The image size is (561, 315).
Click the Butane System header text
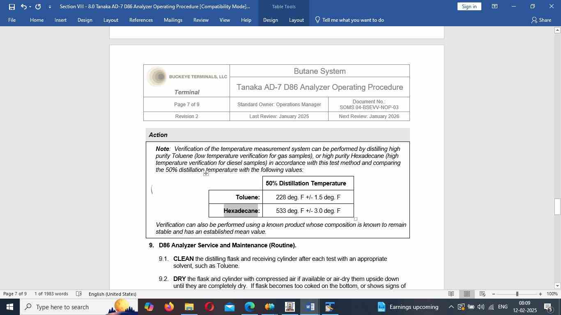[320, 71]
